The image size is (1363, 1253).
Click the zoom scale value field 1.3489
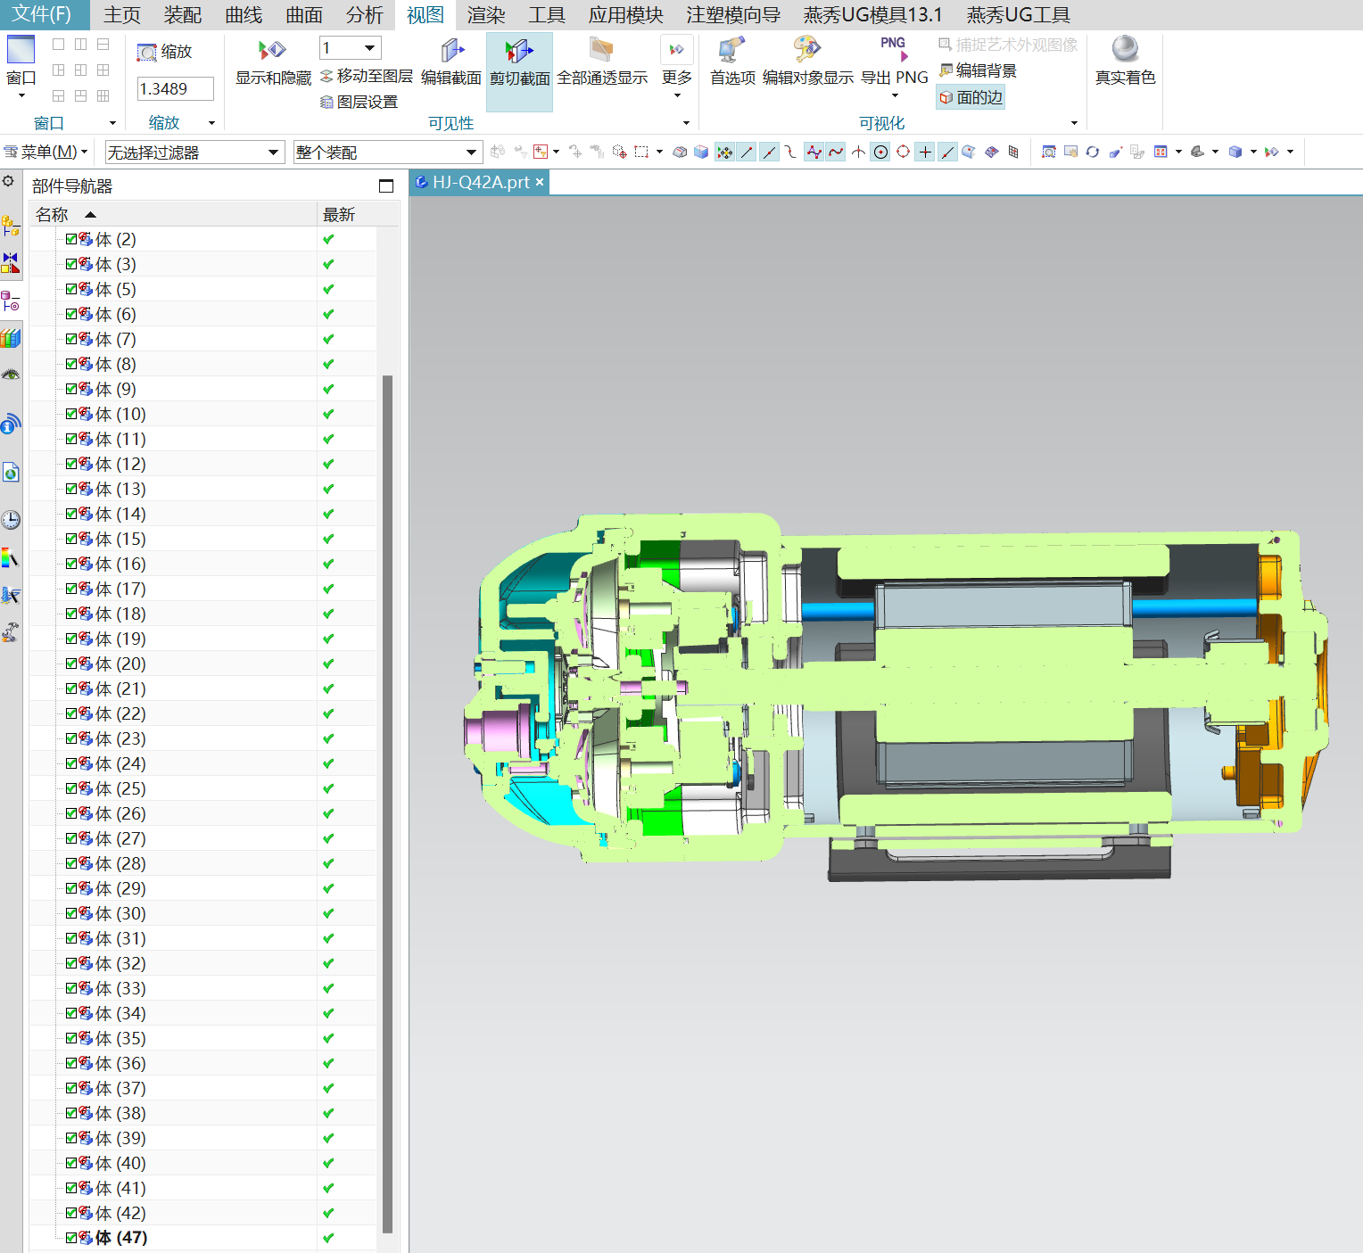[x=175, y=89]
